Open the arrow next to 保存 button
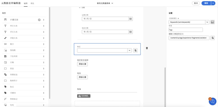This screenshot has width=218, height=107. 213,3
